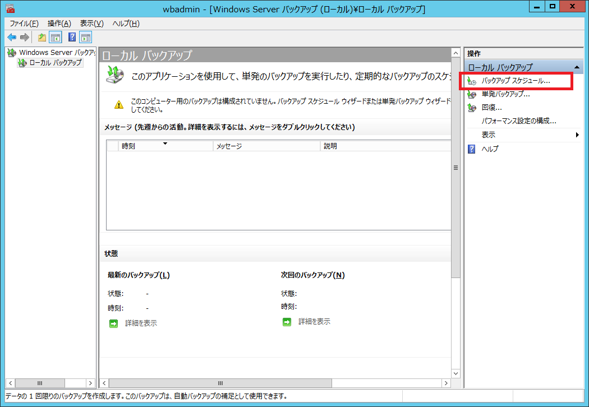Screen dimensions: 589x407
Task: Click the tree pane scroll left arrow
Action: (11, 383)
